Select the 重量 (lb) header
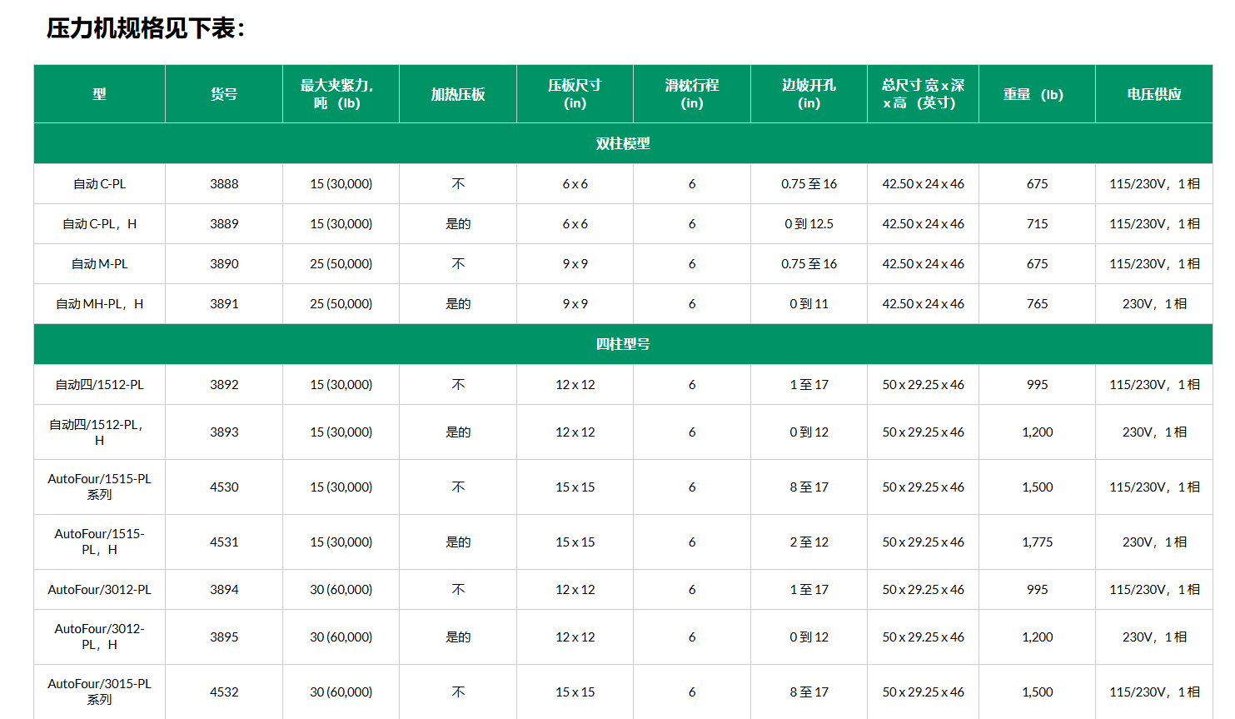Screen dimensions: 1235x719 click(1037, 94)
